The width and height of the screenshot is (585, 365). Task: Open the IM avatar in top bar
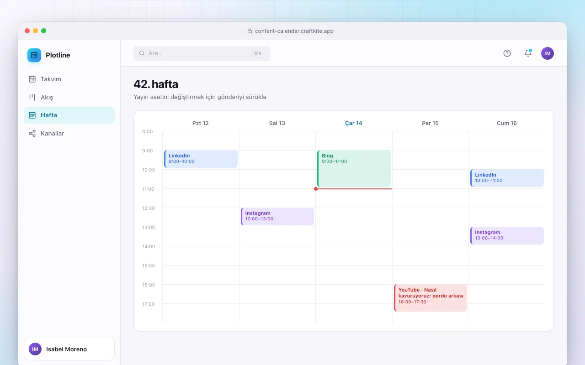pyautogui.click(x=548, y=53)
